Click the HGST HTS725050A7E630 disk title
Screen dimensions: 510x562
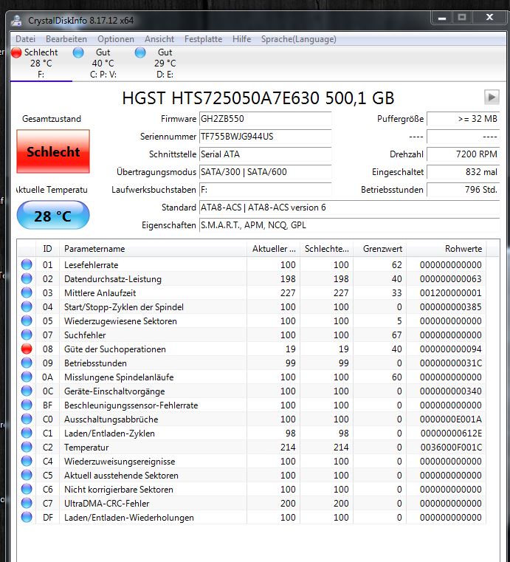[258, 98]
